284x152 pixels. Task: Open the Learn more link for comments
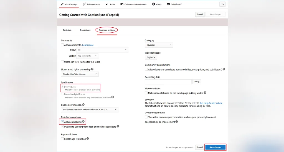coord(88,45)
